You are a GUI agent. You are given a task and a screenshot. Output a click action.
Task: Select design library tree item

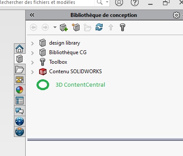point(64,43)
